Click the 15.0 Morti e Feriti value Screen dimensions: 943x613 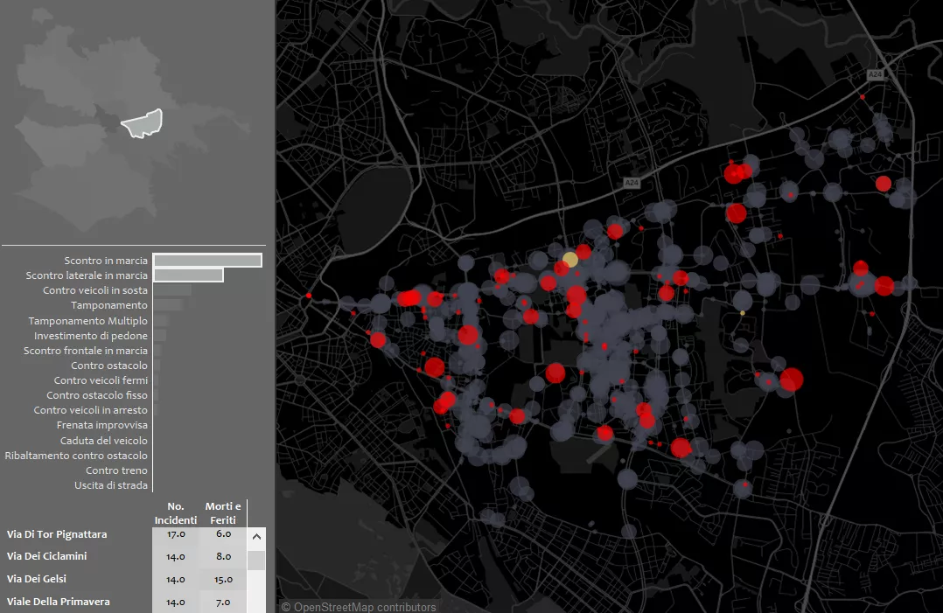point(223,580)
